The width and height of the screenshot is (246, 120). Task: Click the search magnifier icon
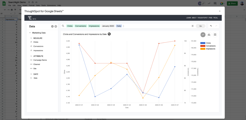coord(63,26)
